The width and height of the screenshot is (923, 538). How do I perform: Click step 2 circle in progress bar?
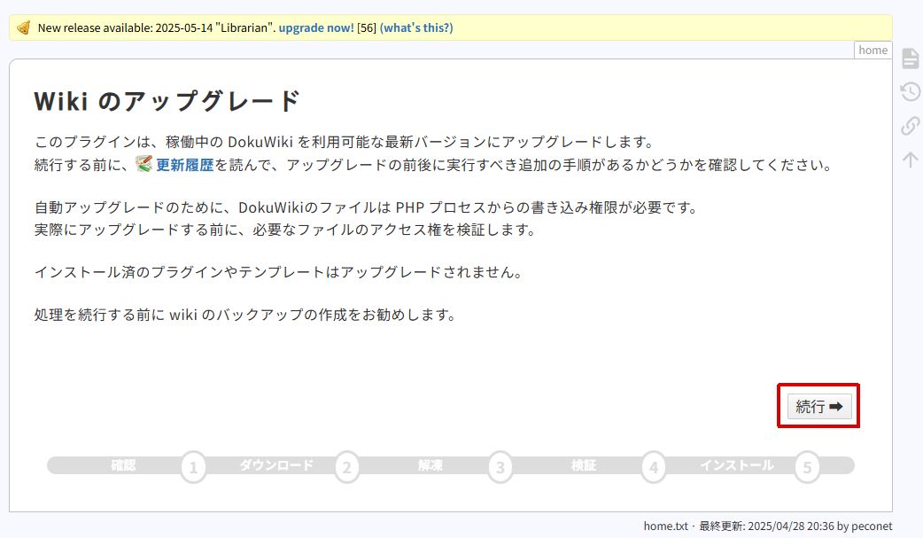point(346,467)
